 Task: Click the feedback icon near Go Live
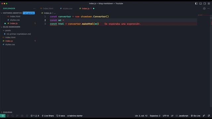(204, 116)
